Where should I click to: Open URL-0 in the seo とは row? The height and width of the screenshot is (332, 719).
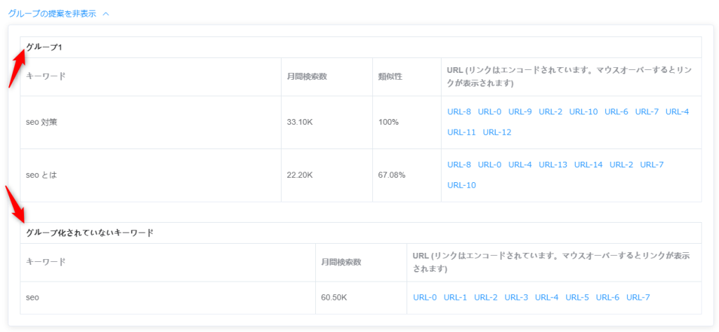click(489, 165)
